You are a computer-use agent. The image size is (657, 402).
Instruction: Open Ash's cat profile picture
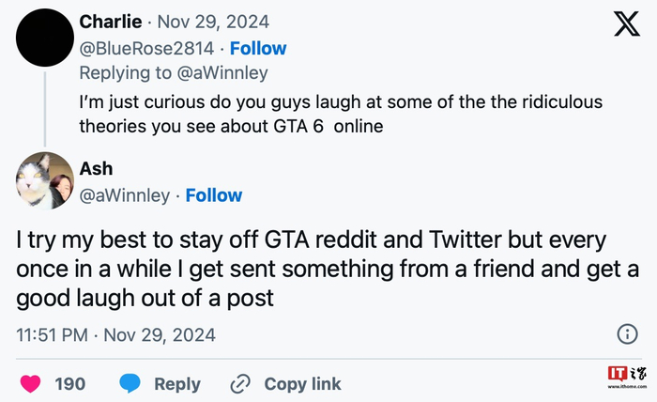(44, 180)
